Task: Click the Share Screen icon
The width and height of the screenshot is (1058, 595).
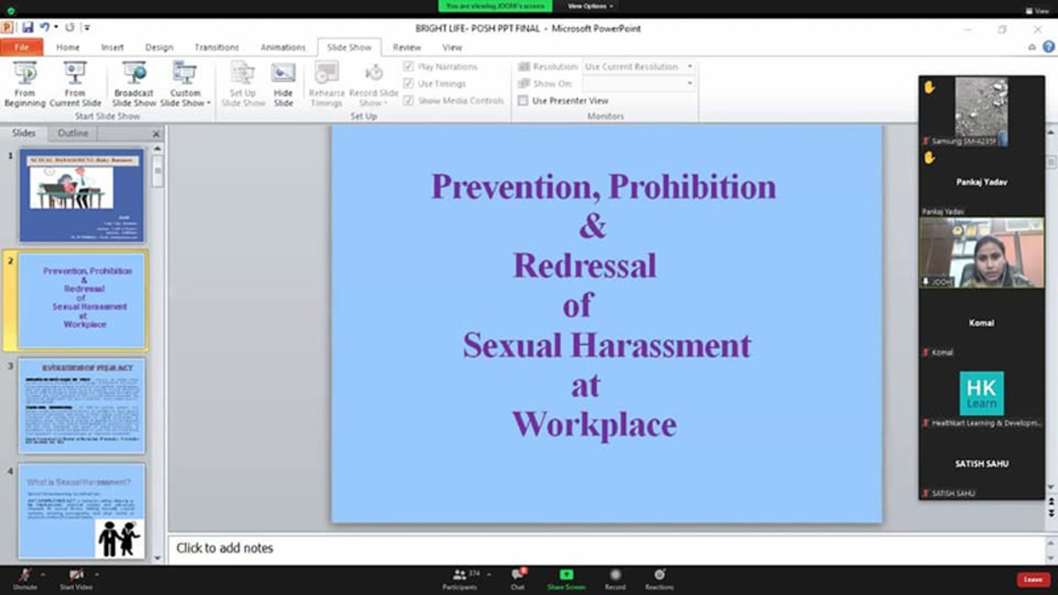Action: [x=566, y=576]
